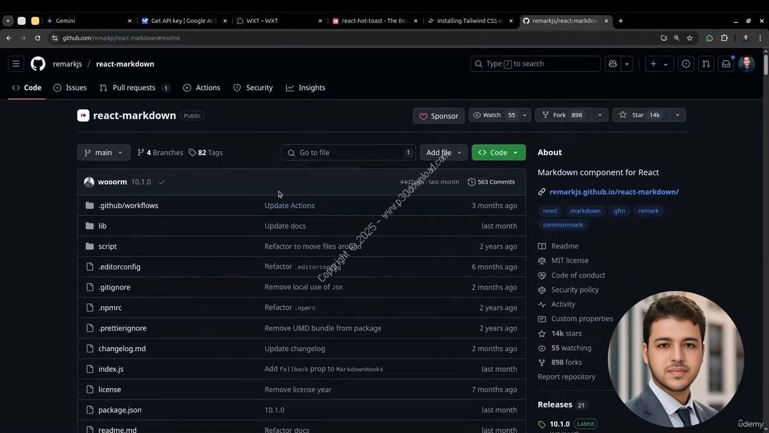Viewport: 769px width, 433px height.
Task: Open the remarkjs.github.io/react-markdown link
Action: [614, 192]
